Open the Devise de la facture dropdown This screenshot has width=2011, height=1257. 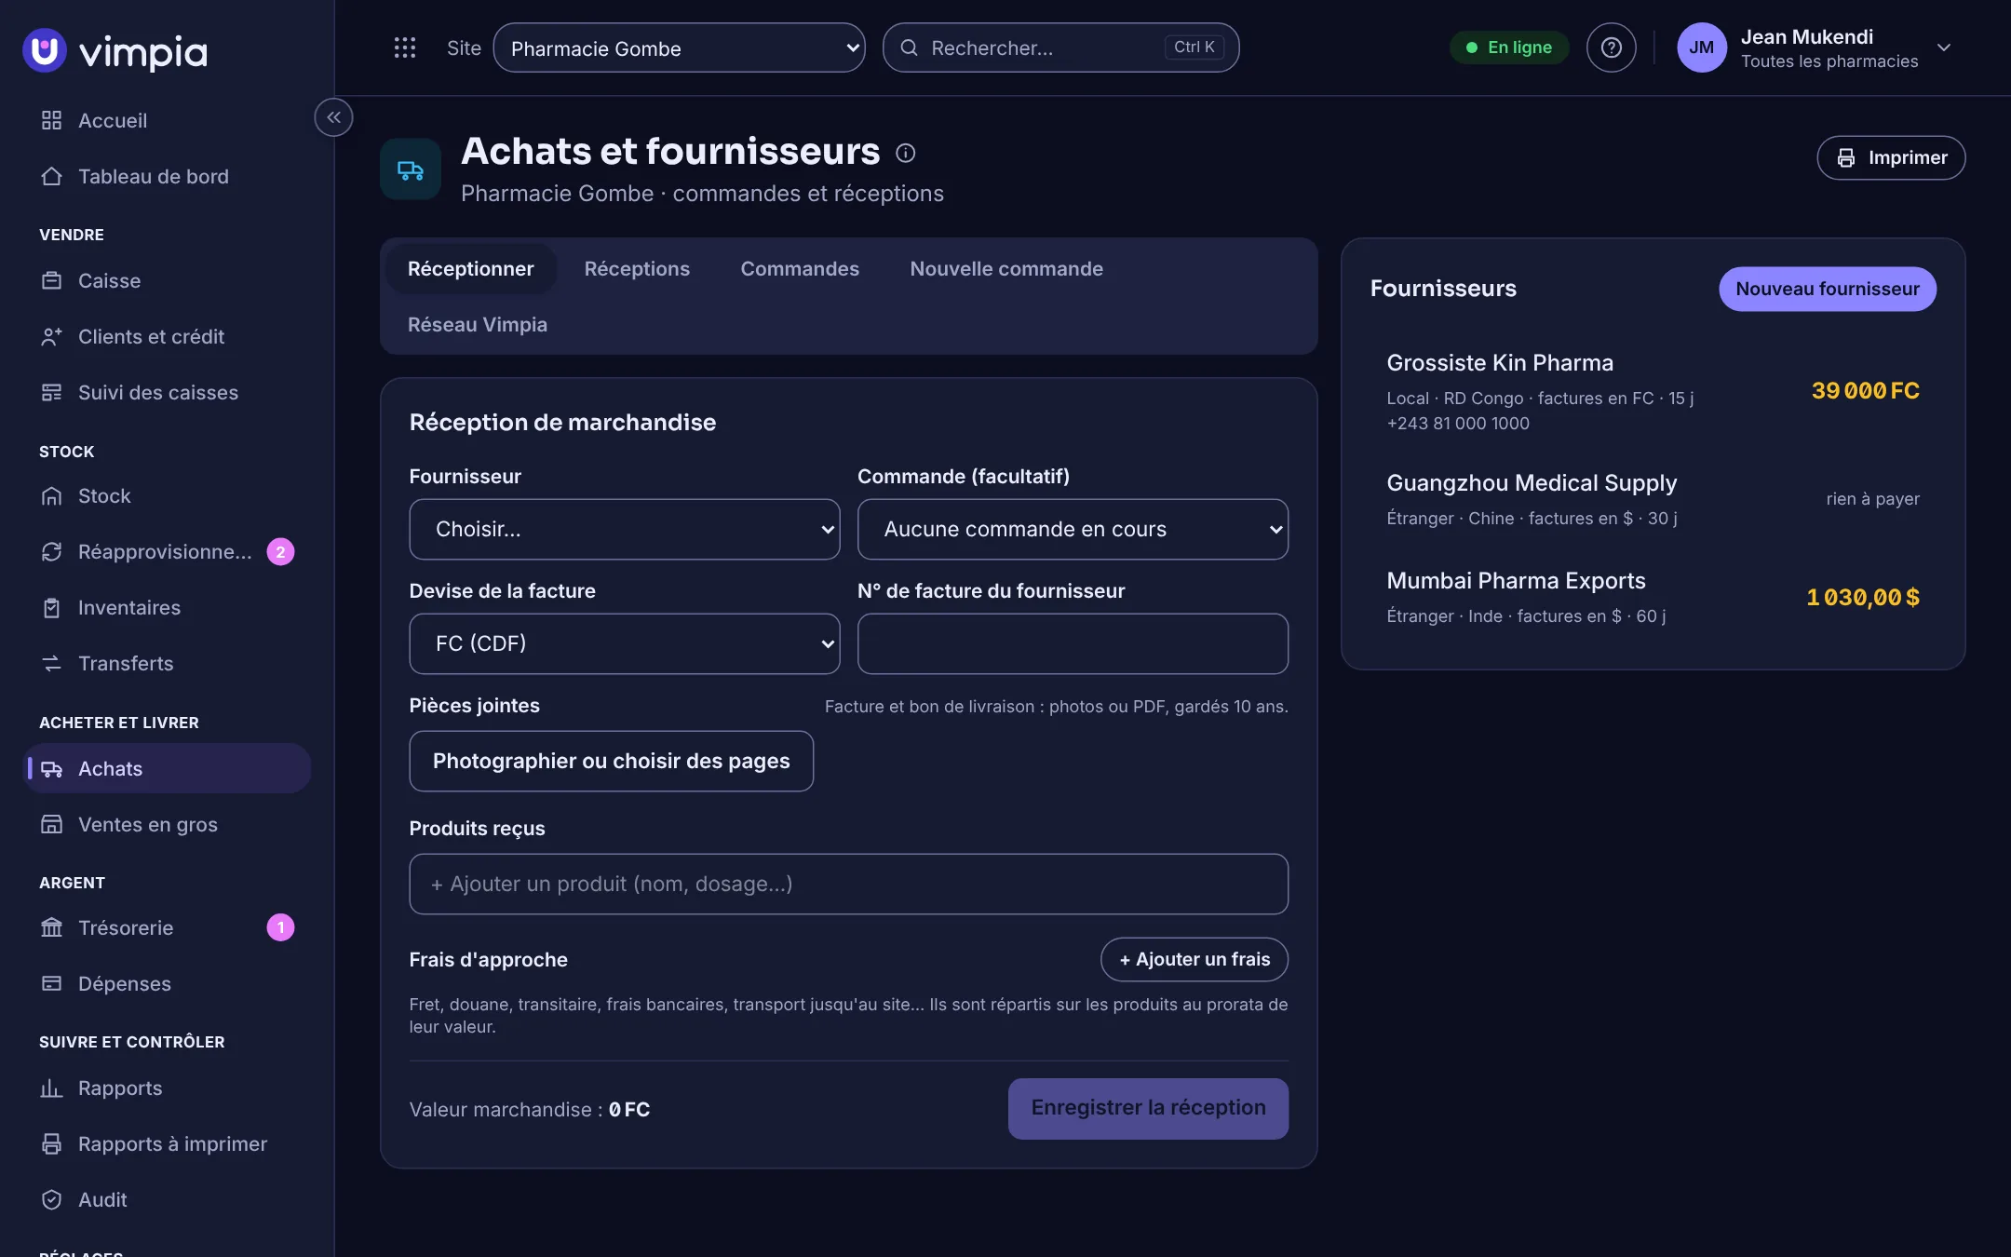tap(624, 643)
